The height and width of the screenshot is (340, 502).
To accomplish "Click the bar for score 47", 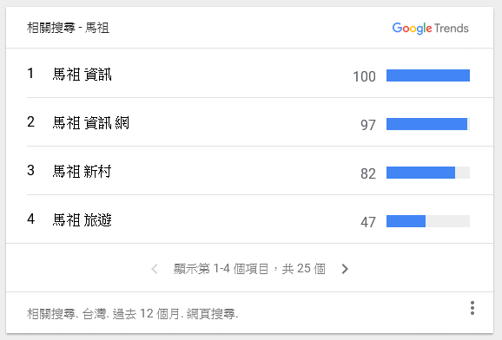I will point(428,221).
